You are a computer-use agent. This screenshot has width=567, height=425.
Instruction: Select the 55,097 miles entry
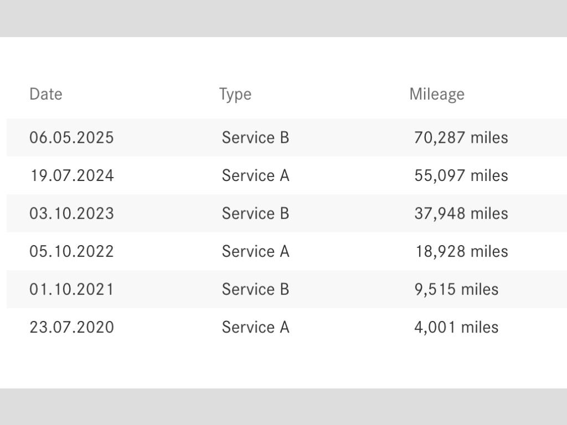pyautogui.click(x=461, y=175)
